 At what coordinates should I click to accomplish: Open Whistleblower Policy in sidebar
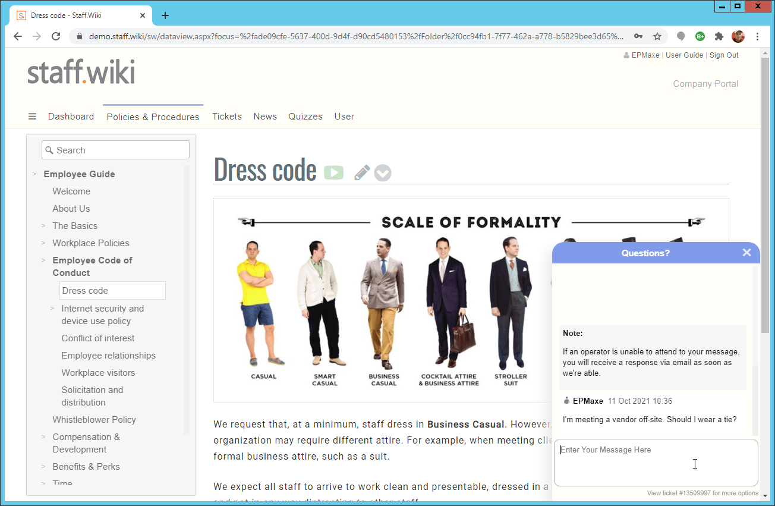(94, 420)
